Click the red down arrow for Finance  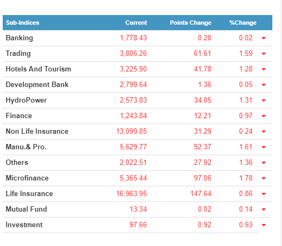point(264,116)
